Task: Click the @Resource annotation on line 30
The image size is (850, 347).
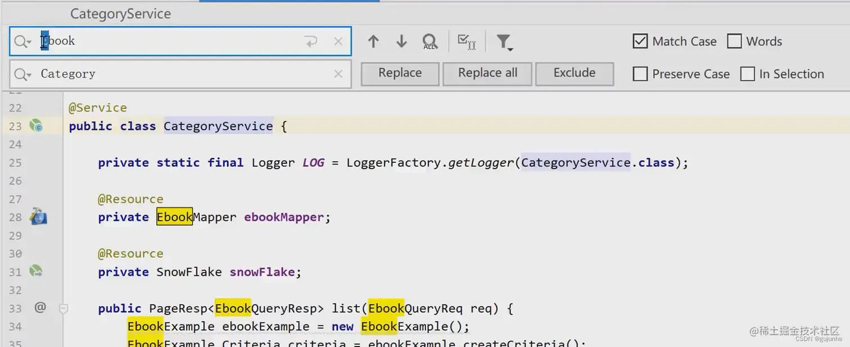Action: pos(130,253)
